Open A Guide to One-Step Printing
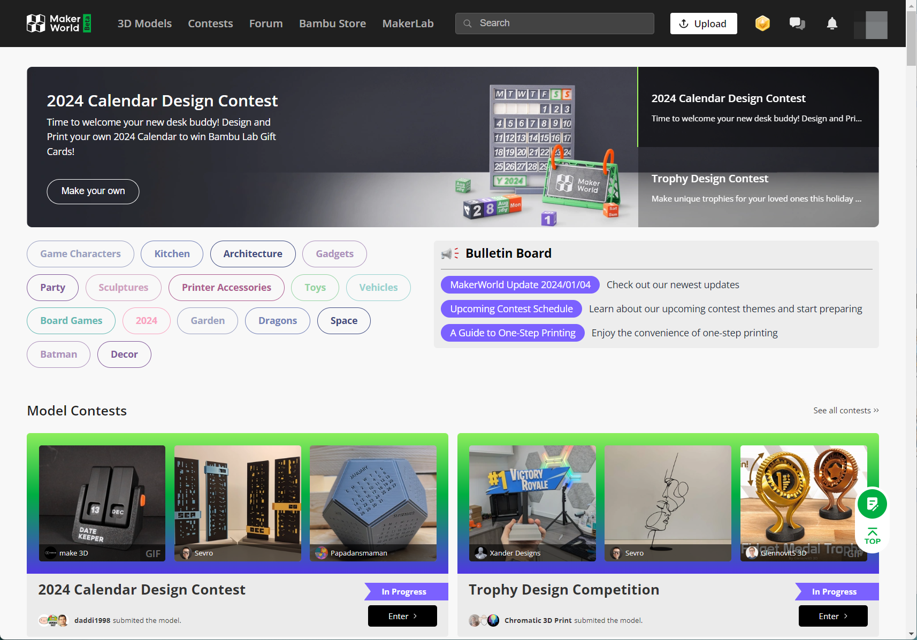The height and width of the screenshot is (640, 917). pos(513,333)
